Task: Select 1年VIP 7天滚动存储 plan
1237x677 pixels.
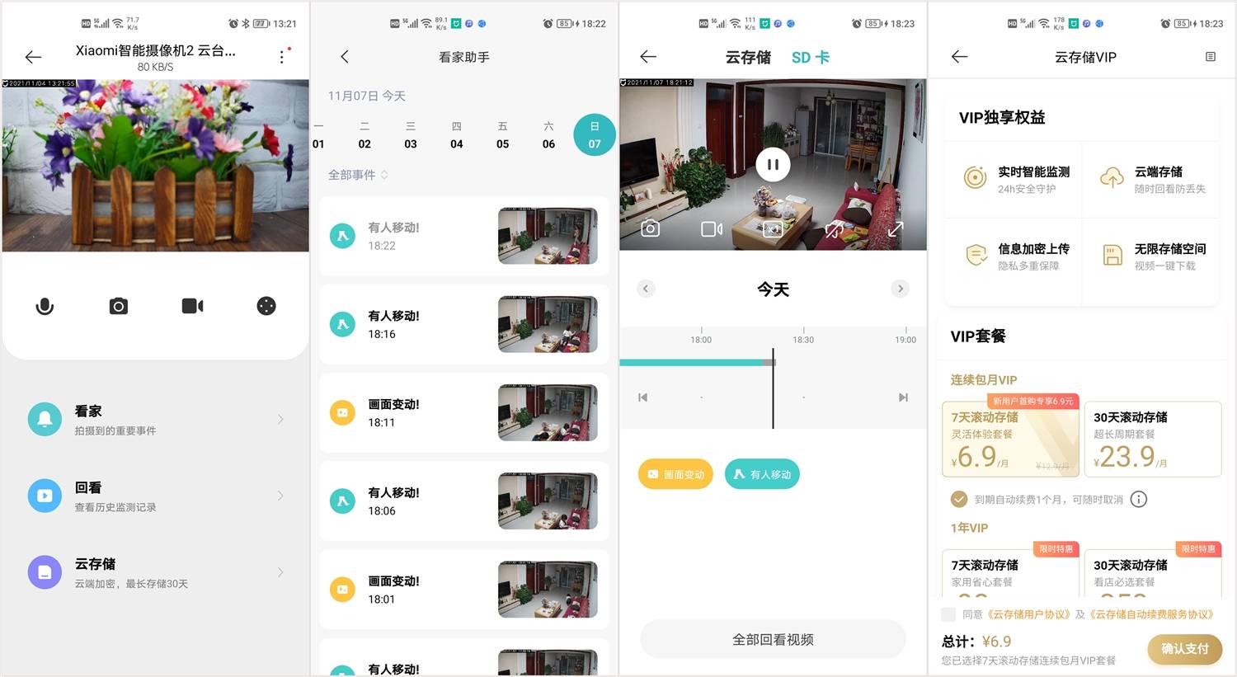Action: coord(1010,573)
